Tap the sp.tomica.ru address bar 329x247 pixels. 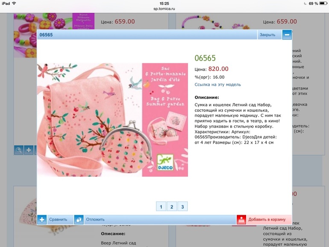[x=164, y=9]
